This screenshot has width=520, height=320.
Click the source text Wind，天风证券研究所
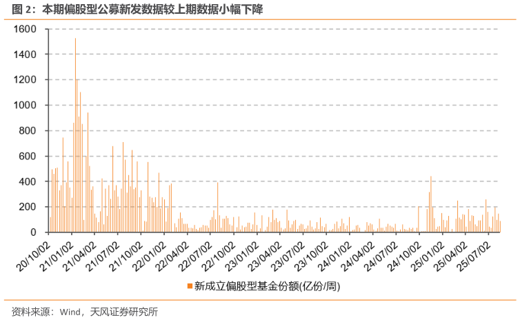(x=109, y=312)
